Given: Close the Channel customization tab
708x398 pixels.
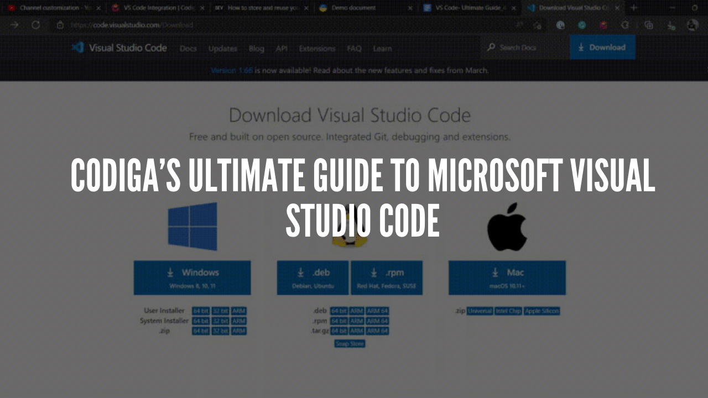Looking at the screenshot, I should [x=98, y=8].
